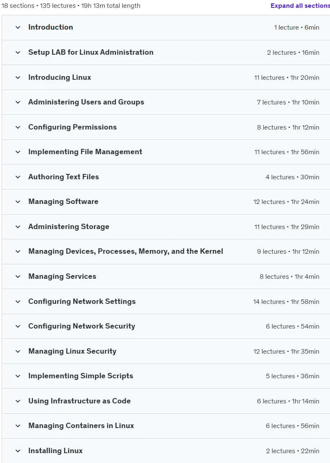Click the Configuring Permissions chevron icon
This screenshot has width=330, height=463.
(x=18, y=127)
